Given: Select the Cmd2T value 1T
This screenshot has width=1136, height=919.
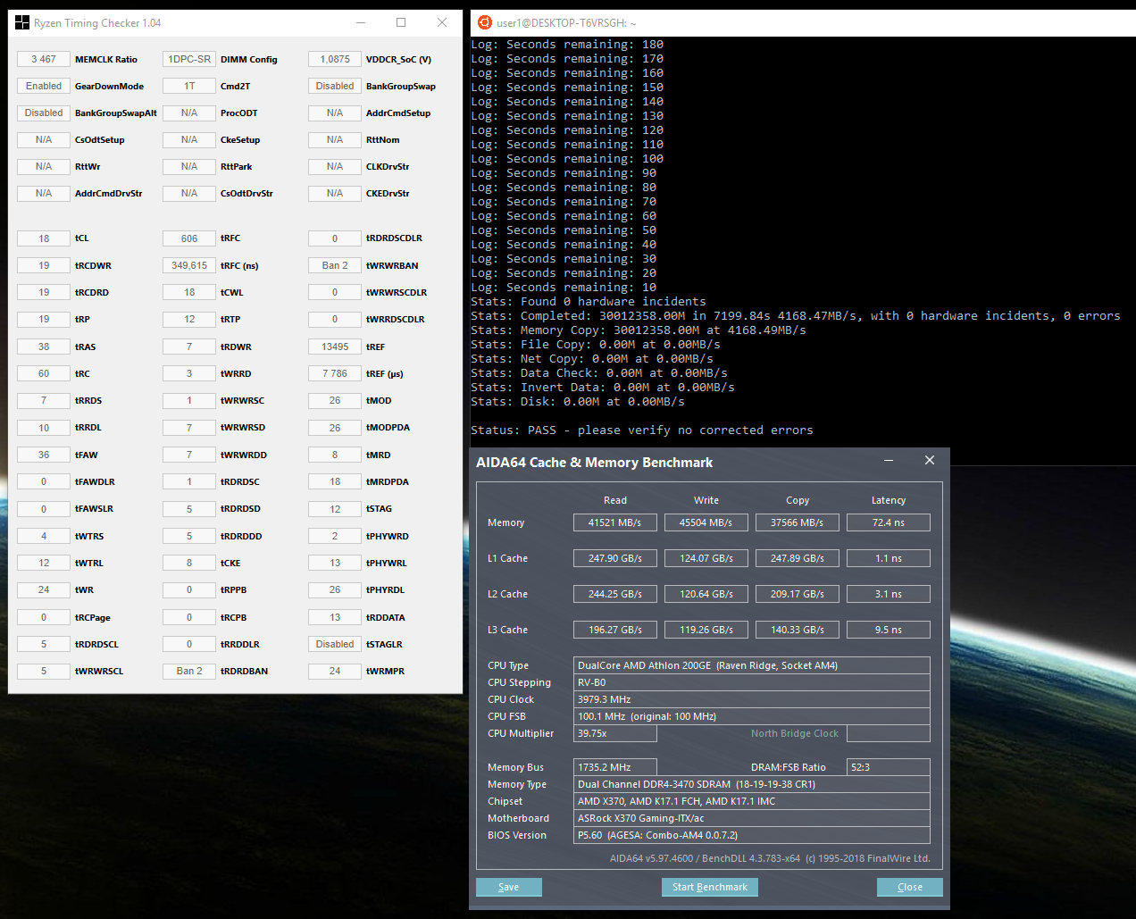Looking at the screenshot, I should click(189, 86).
